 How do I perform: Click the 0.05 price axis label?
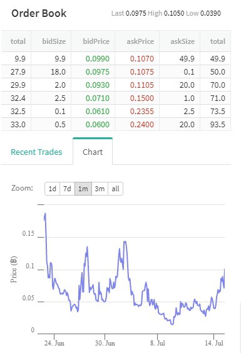pyautogui.click(x=28, y=298)
